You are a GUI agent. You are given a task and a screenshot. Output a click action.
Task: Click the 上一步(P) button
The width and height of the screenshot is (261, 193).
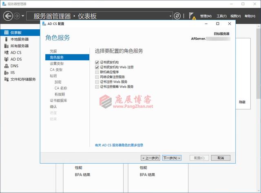pos(150,158)
